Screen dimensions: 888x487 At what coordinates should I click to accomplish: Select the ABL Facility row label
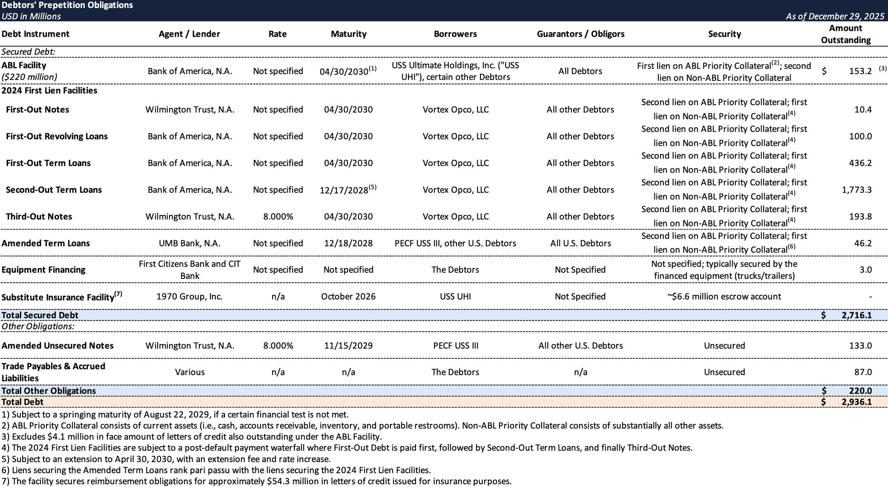[x=24, y=65]
